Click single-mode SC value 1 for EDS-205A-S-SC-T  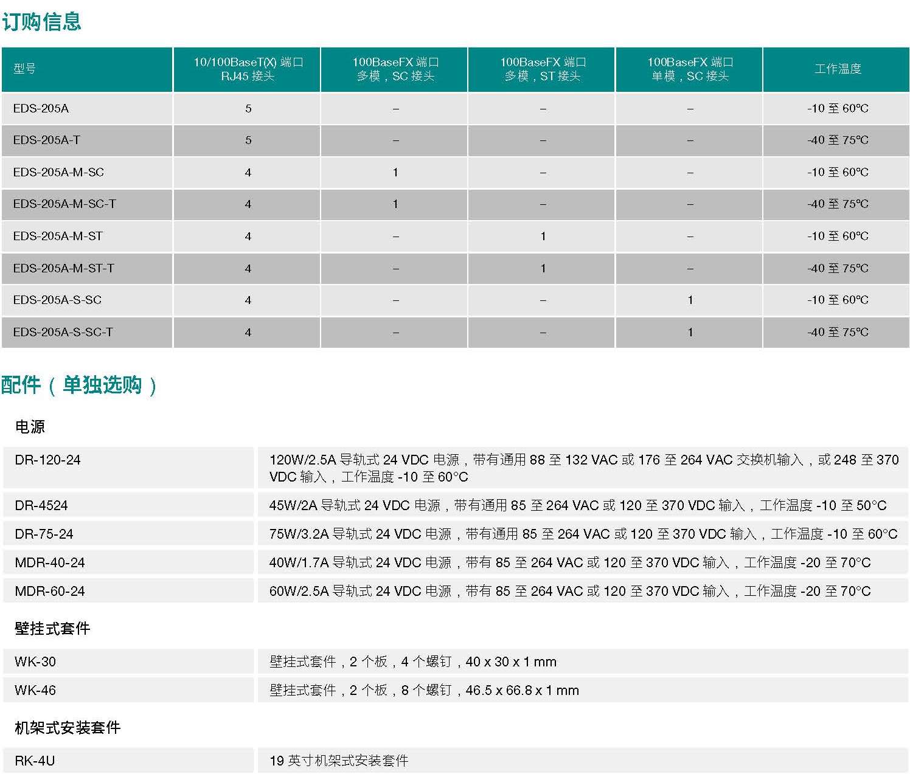pos(690,333)
